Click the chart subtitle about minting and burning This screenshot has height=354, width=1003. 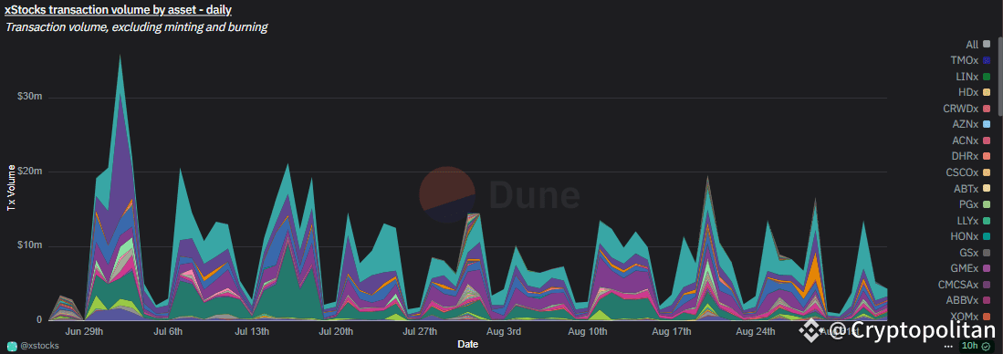tap(136, 27)
